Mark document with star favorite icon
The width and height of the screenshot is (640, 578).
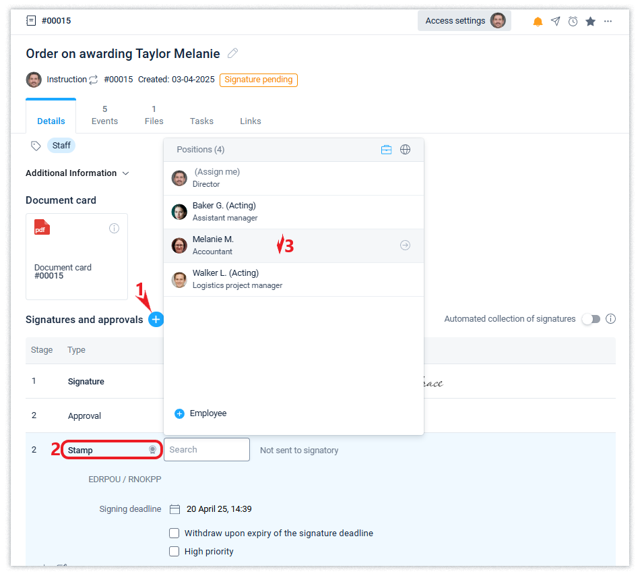coord(590,22)
